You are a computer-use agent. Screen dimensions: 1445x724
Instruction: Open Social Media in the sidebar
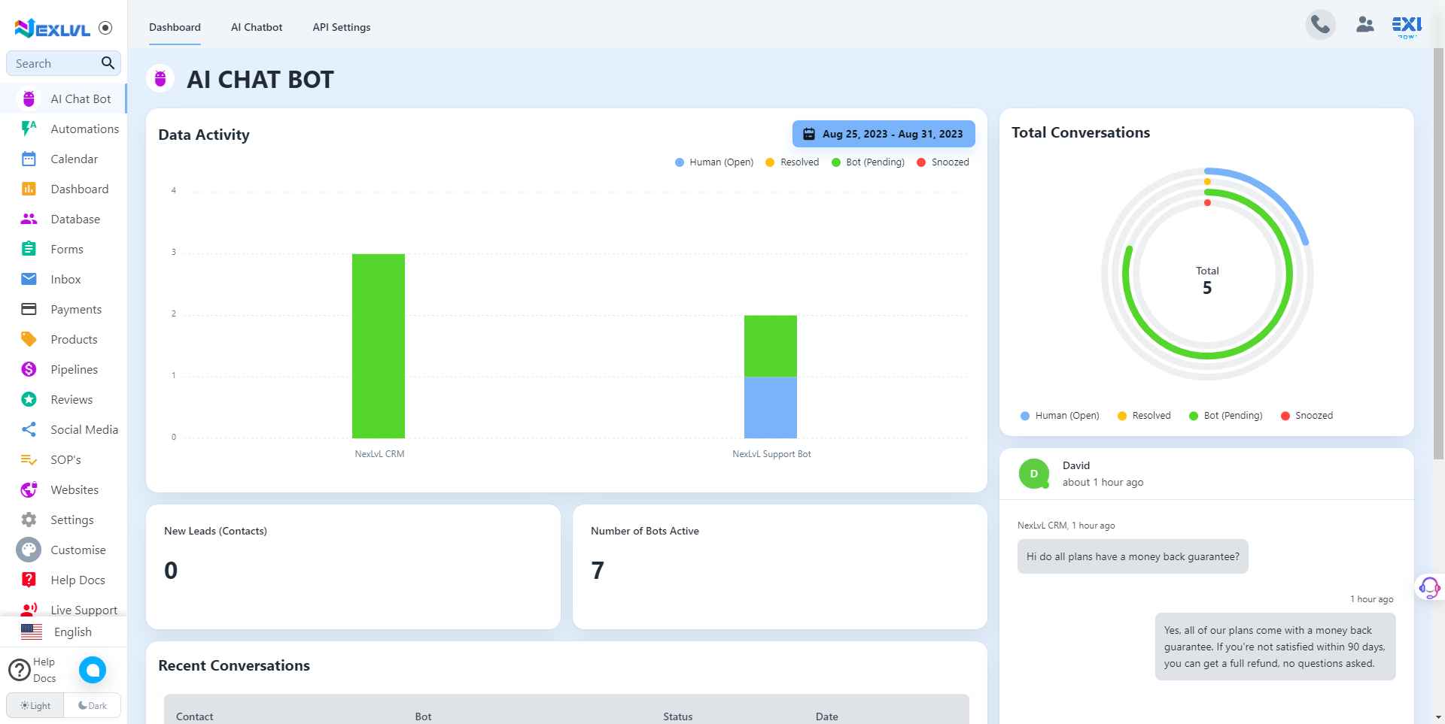click(63, 429)
